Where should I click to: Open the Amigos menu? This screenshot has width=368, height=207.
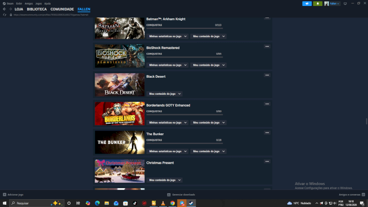[29, 4]
